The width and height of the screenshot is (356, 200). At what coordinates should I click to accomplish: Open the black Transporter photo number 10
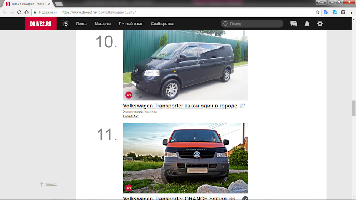pos(186,65)
